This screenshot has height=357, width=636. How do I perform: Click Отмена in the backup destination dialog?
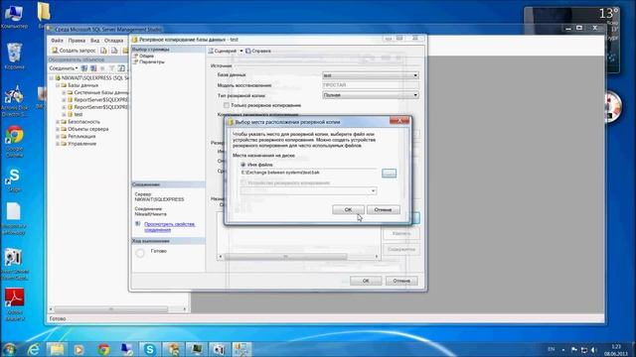point(383,209)
